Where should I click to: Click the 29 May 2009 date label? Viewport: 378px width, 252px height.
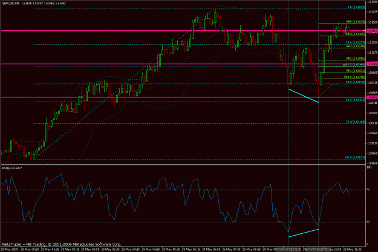coord(10,250)
